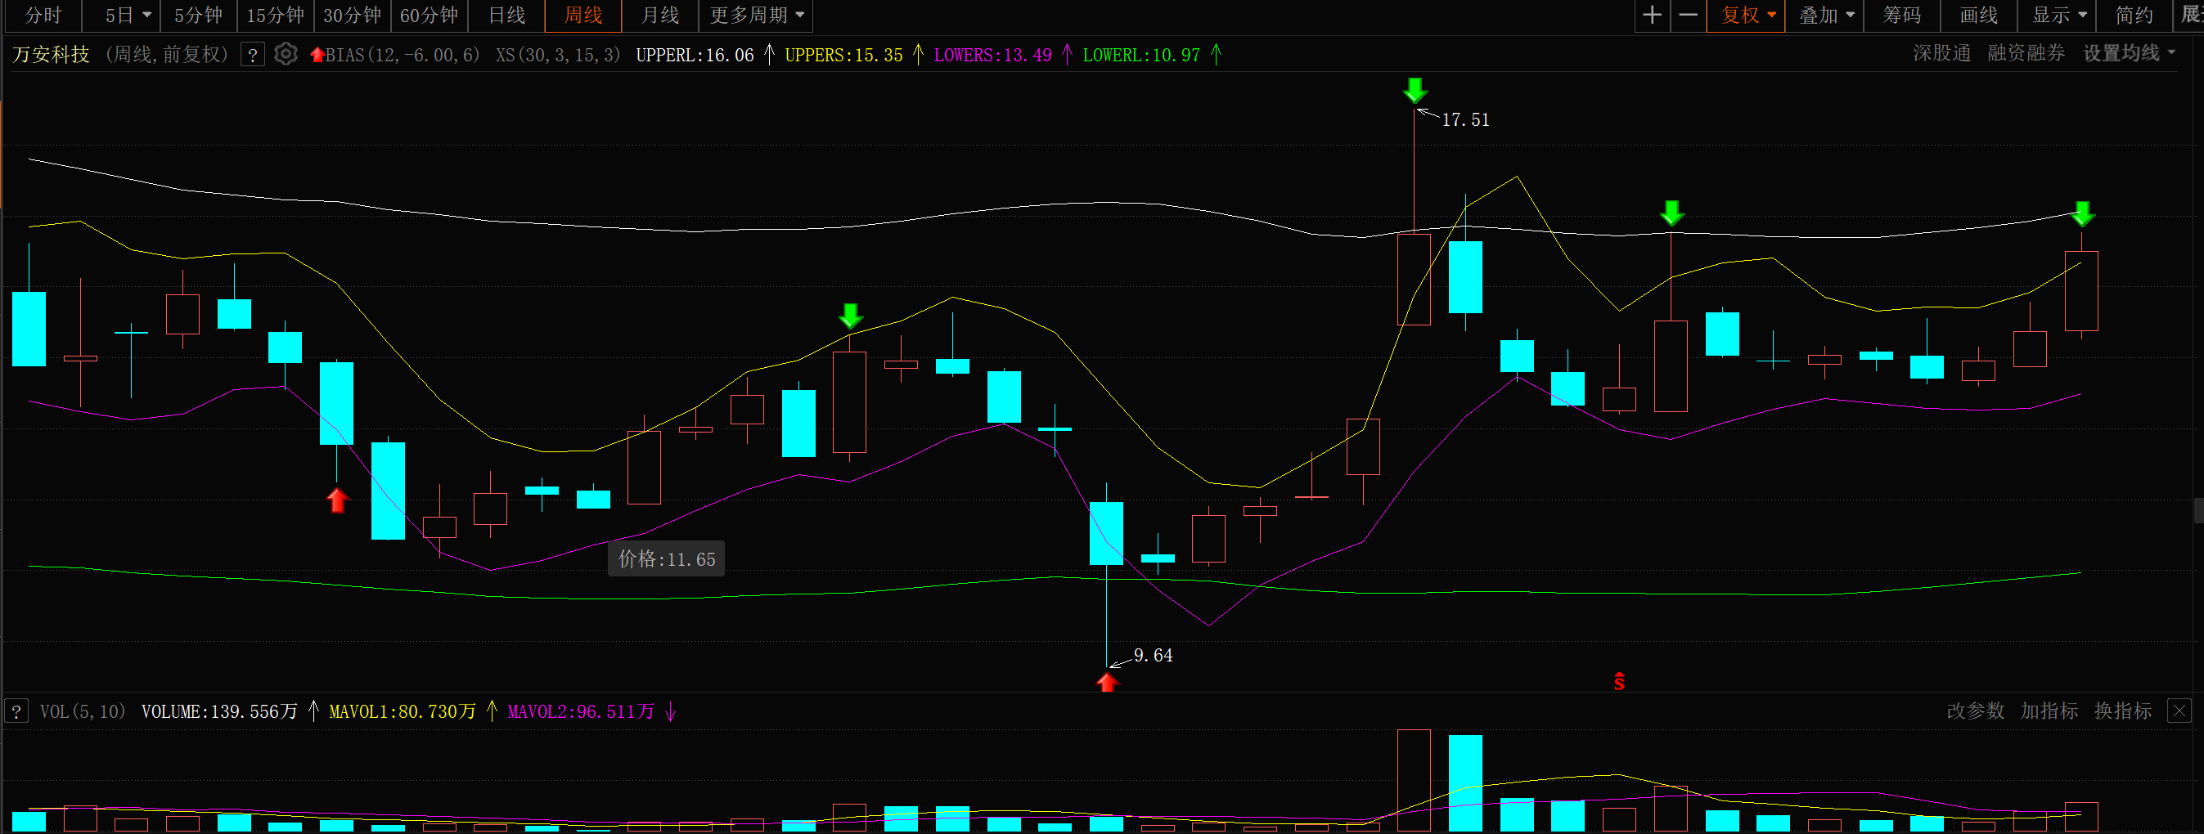Viewport: 2204px width, 834px height.
Task: Click the (周线,前复权) period label
Action: coord(167,55)
